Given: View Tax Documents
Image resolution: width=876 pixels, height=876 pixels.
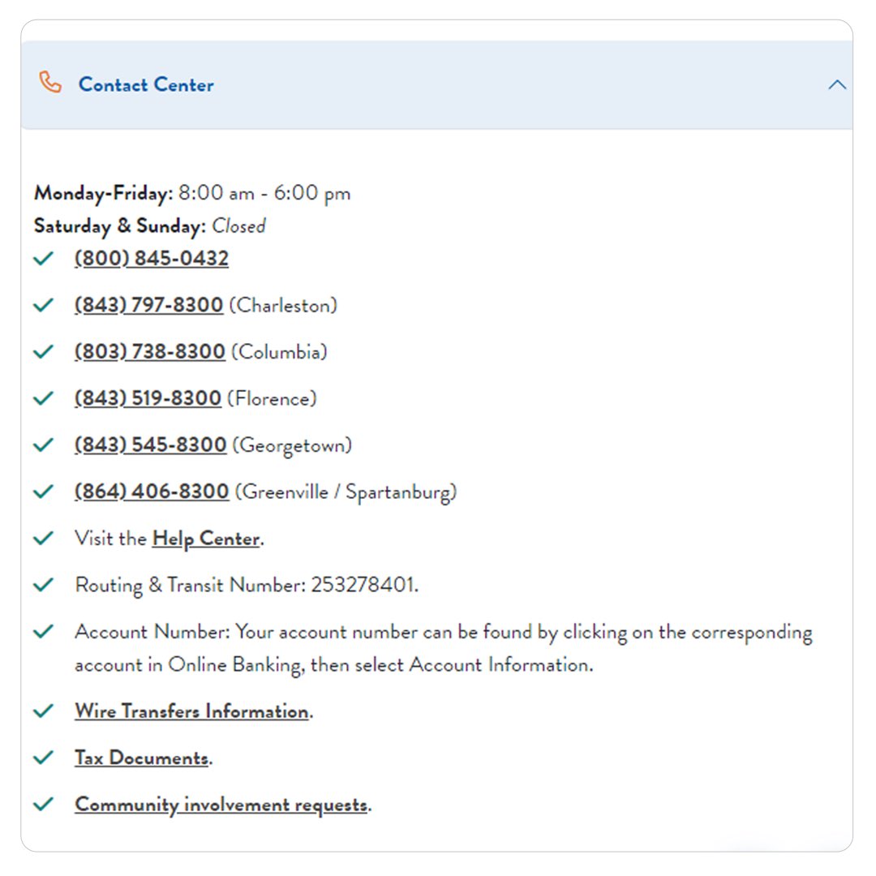Looking at the screenshot, I should (140, 757).
